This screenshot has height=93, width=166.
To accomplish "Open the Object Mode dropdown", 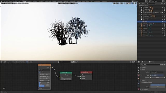I will 9,3.
